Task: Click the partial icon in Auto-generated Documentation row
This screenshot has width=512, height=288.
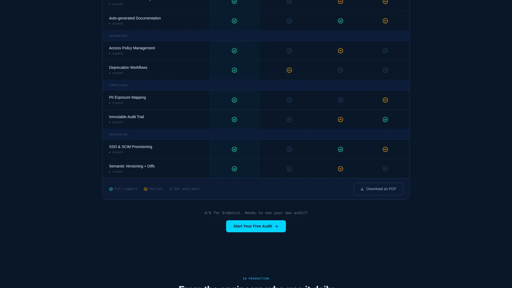Action: [x=385, y=21]
